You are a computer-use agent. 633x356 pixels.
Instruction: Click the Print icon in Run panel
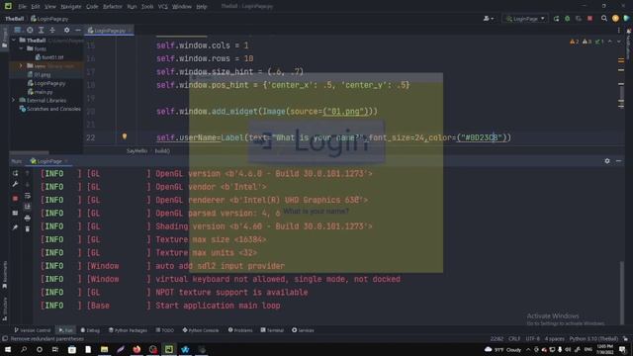coord(28,218)
